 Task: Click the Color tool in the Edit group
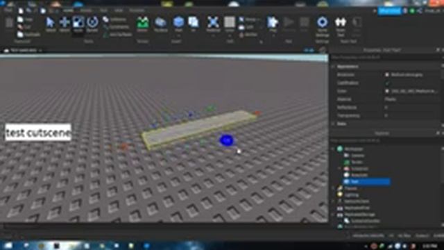coord(230,24)
